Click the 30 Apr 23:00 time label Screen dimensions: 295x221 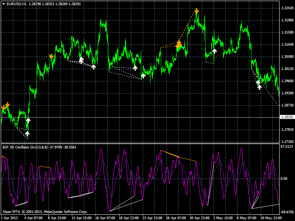199,218
